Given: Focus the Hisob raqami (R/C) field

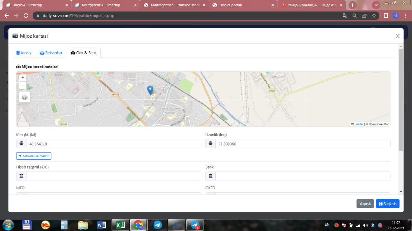Looking at the screenshot, I should tap(113, 176).
